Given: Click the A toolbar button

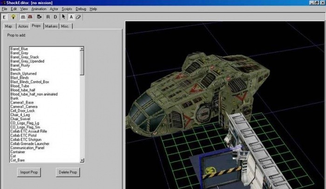Looking at the screenshot, I should 71,17.
